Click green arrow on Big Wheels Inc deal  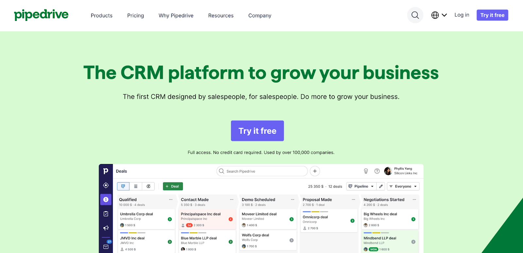point(413,219)
